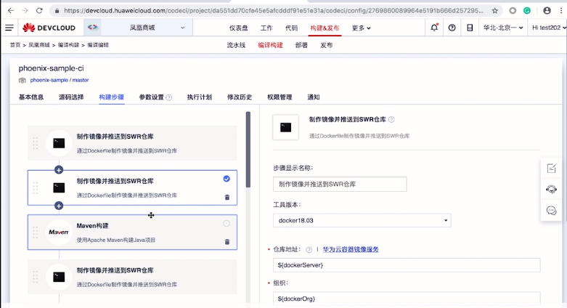
Task: Open the notifications bell
Action: [x=434, y=28]
